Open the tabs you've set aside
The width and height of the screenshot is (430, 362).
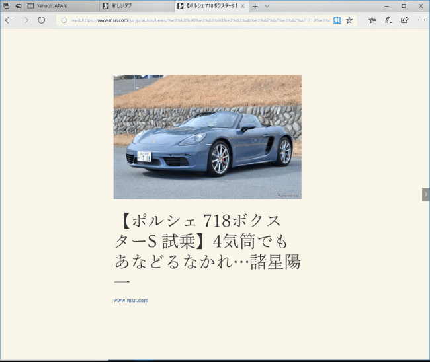tap(7, 6)
